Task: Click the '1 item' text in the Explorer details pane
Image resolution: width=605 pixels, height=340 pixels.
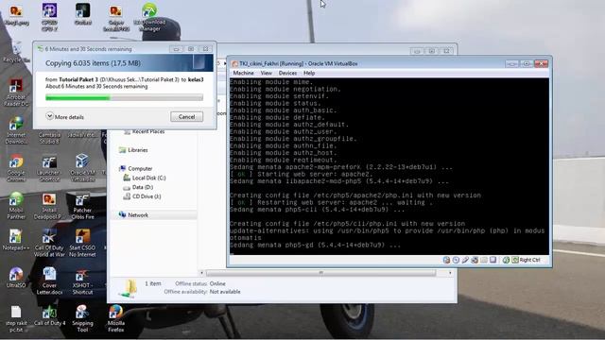Action: (153, 283)
